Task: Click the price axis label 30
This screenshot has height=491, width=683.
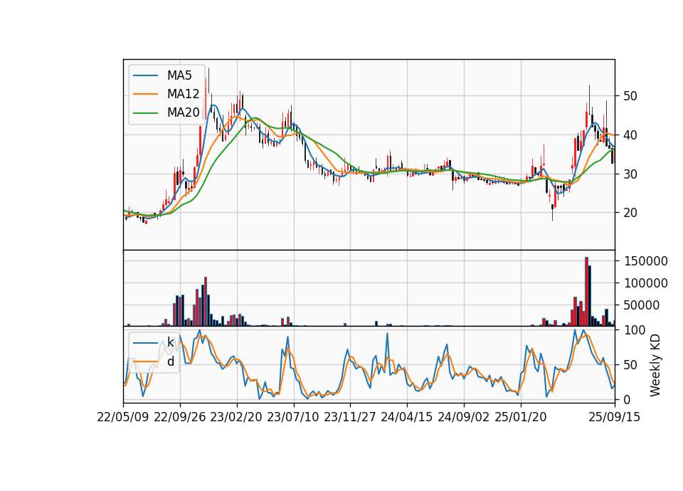Action: coord(630,174)
